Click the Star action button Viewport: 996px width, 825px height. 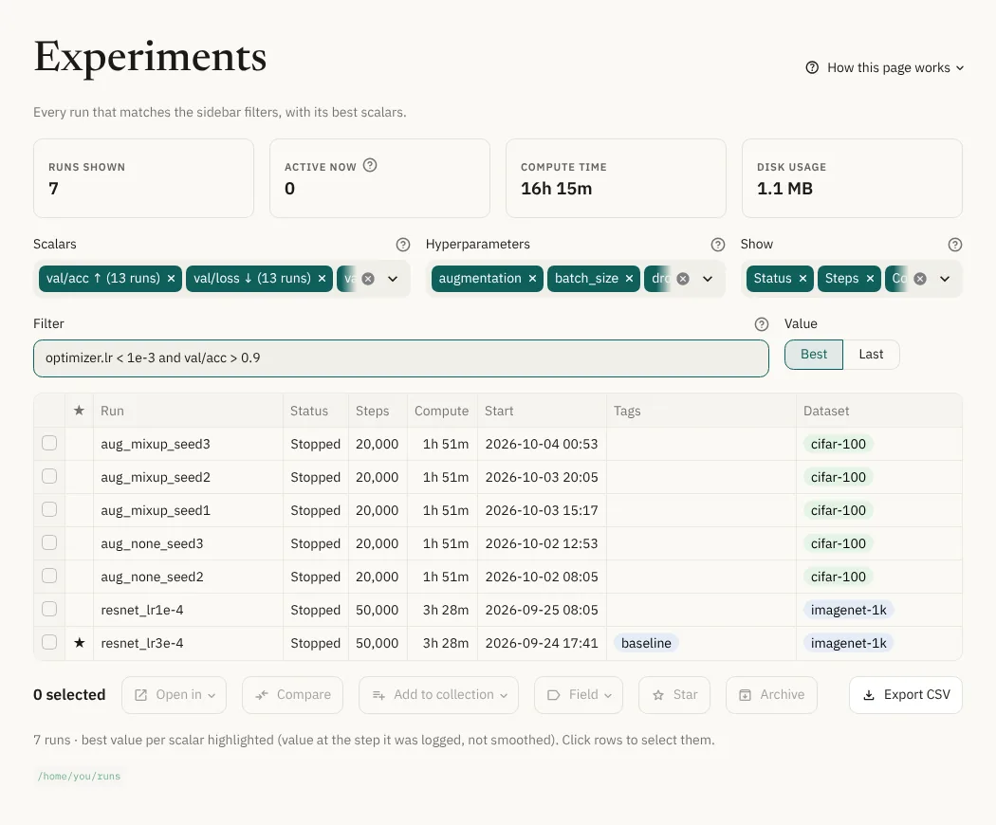click(674, 695)
